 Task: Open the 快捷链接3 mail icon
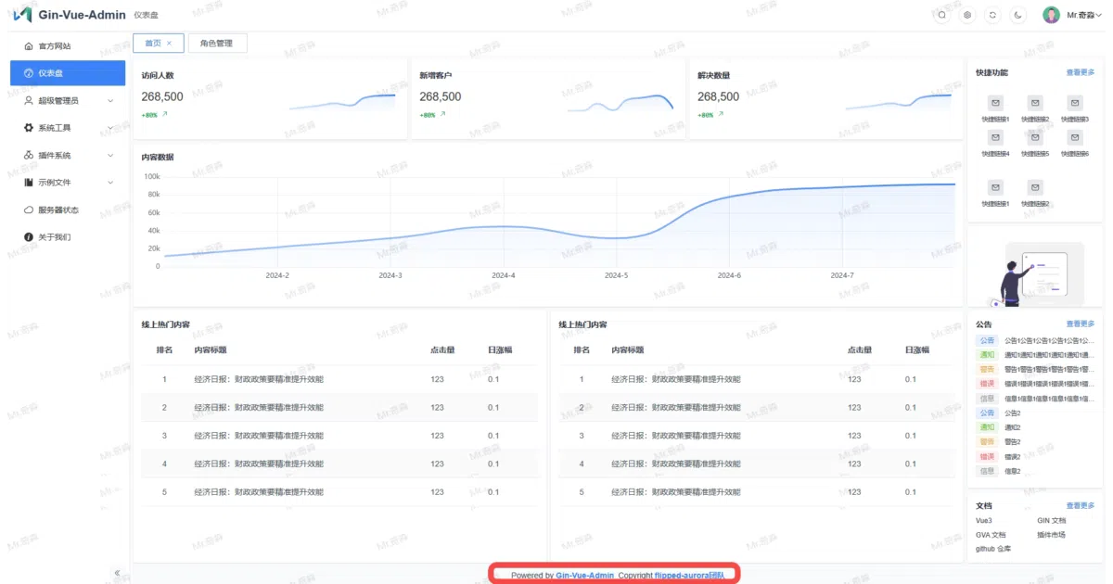point(1075,103)
